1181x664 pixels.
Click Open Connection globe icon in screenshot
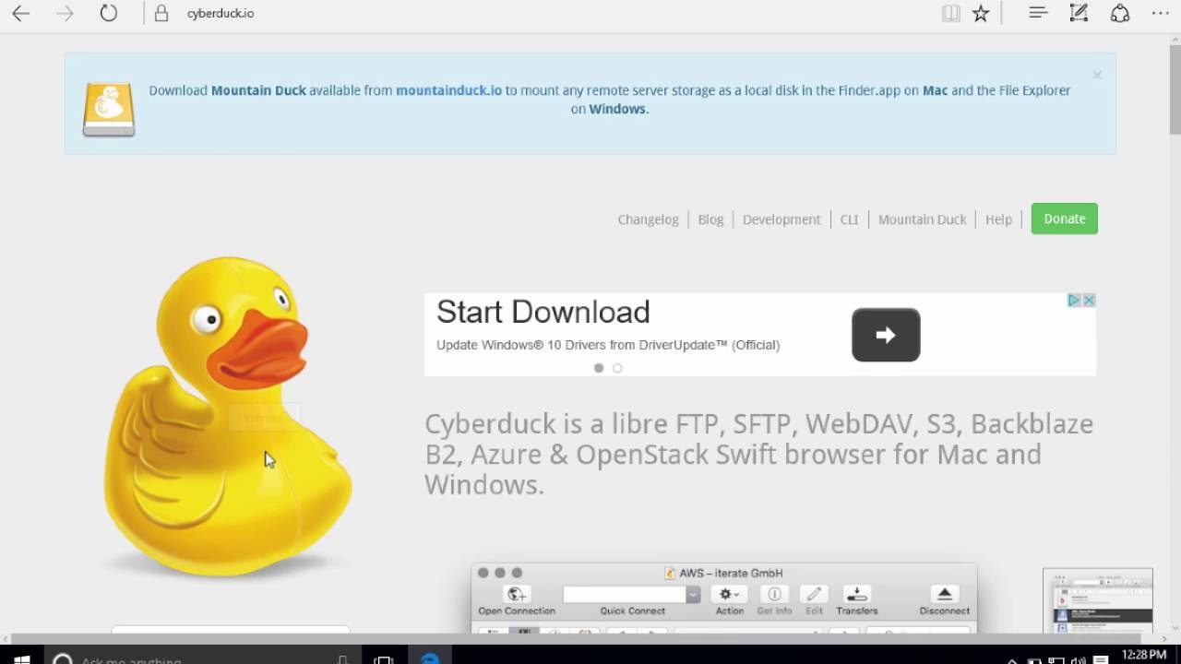[517, 595]
